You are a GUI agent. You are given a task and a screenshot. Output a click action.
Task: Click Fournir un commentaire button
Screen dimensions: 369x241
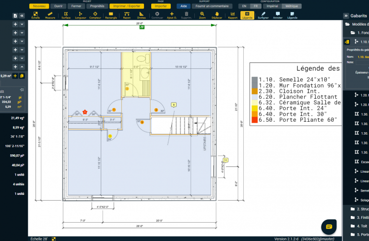[211, 6]
